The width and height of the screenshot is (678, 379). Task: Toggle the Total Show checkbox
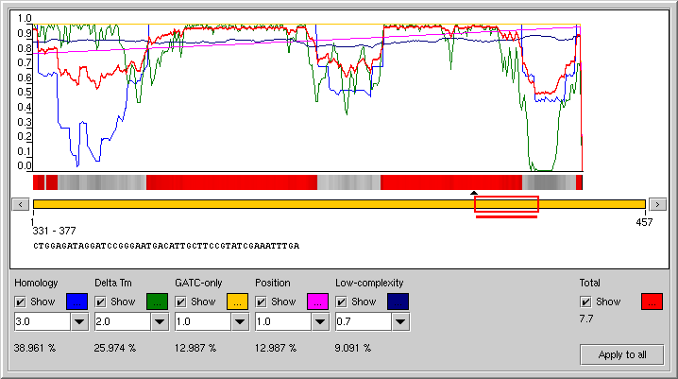pos(585,301)
